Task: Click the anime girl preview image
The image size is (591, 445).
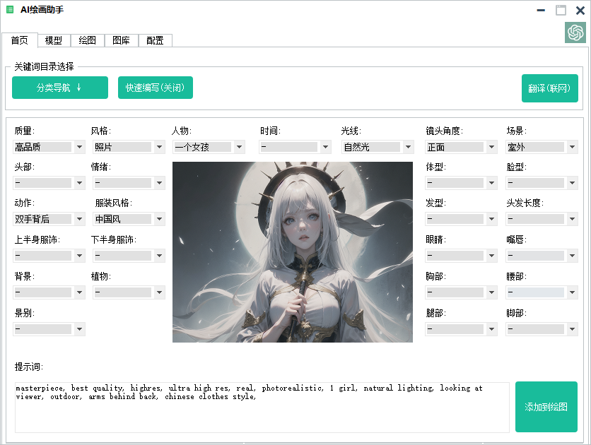Action: 292,253
